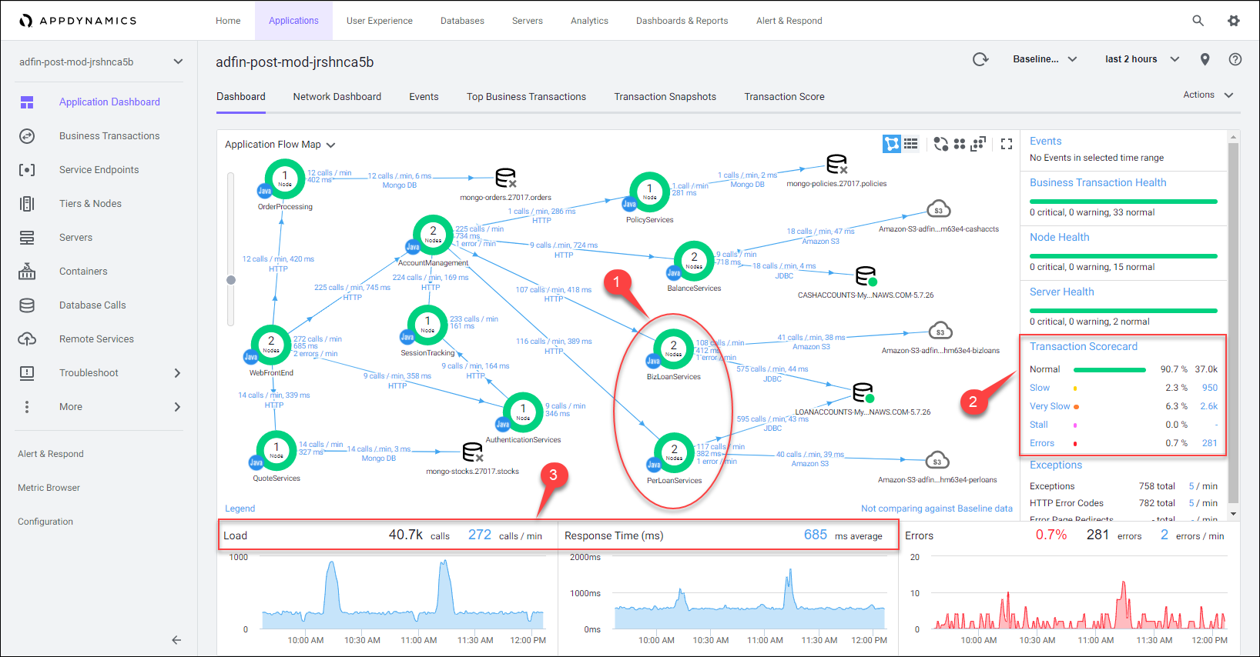Open the last 2 hours time range

[x=1141, y=59]
